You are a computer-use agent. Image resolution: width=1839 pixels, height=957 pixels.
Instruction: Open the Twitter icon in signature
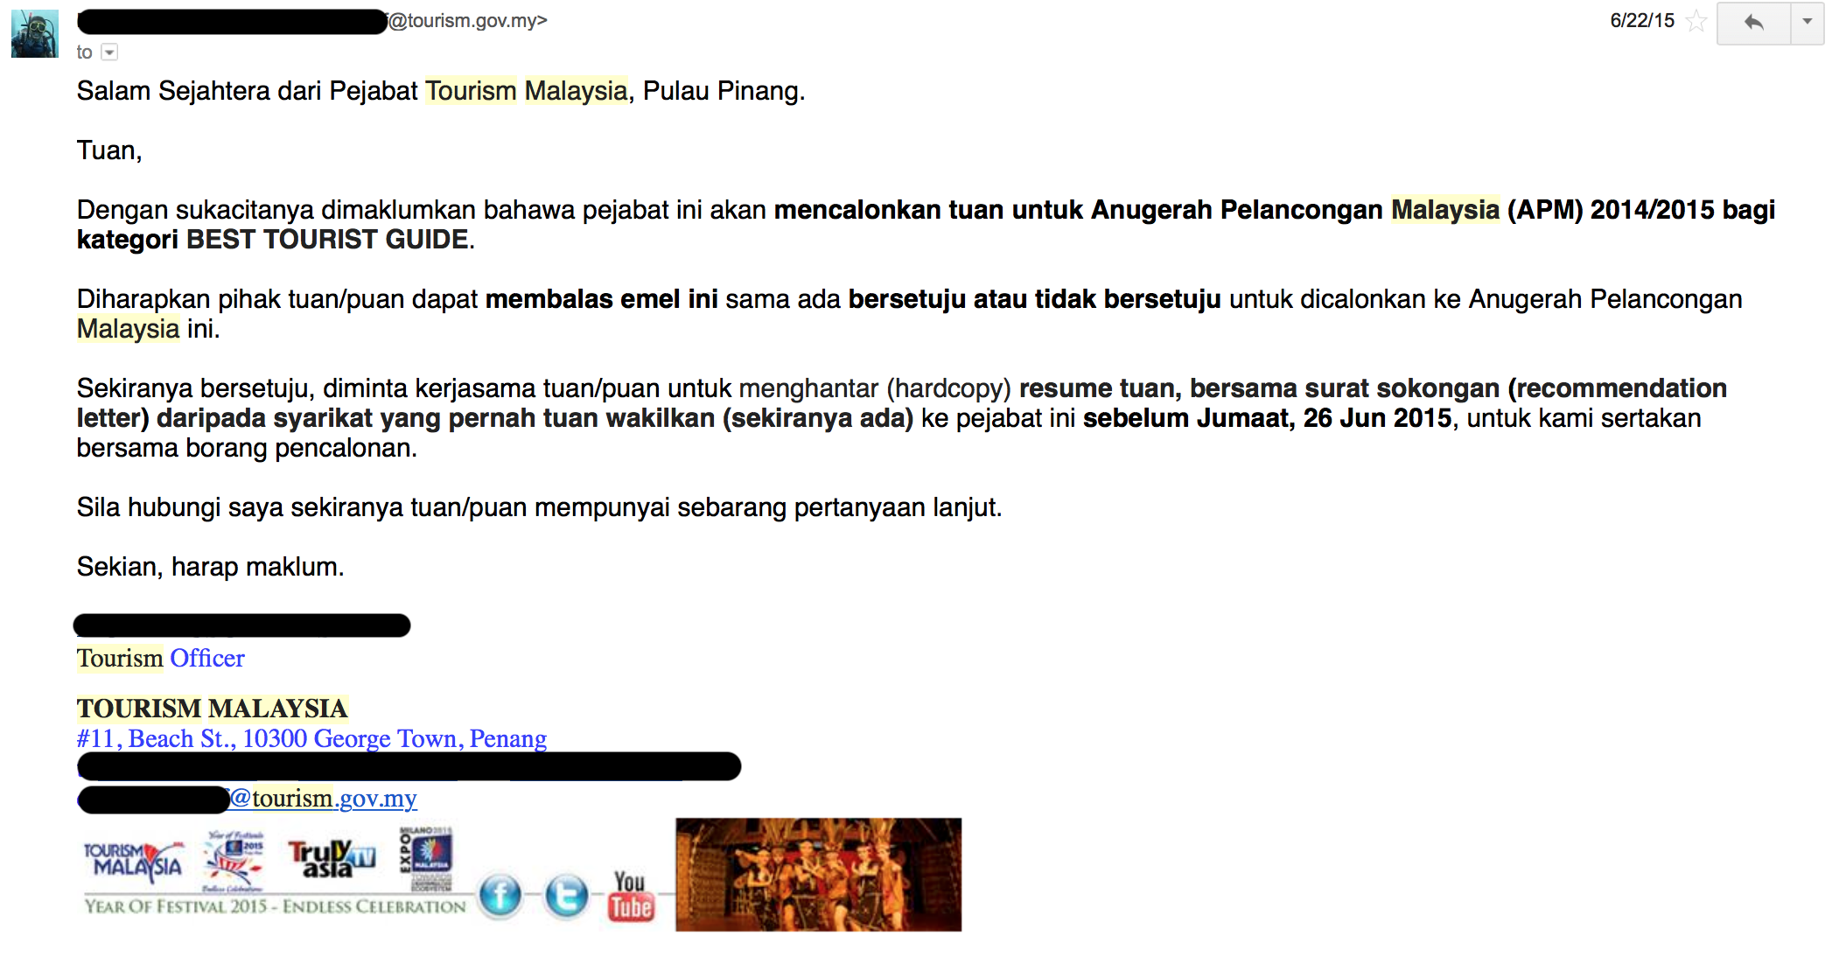point(566,896)
